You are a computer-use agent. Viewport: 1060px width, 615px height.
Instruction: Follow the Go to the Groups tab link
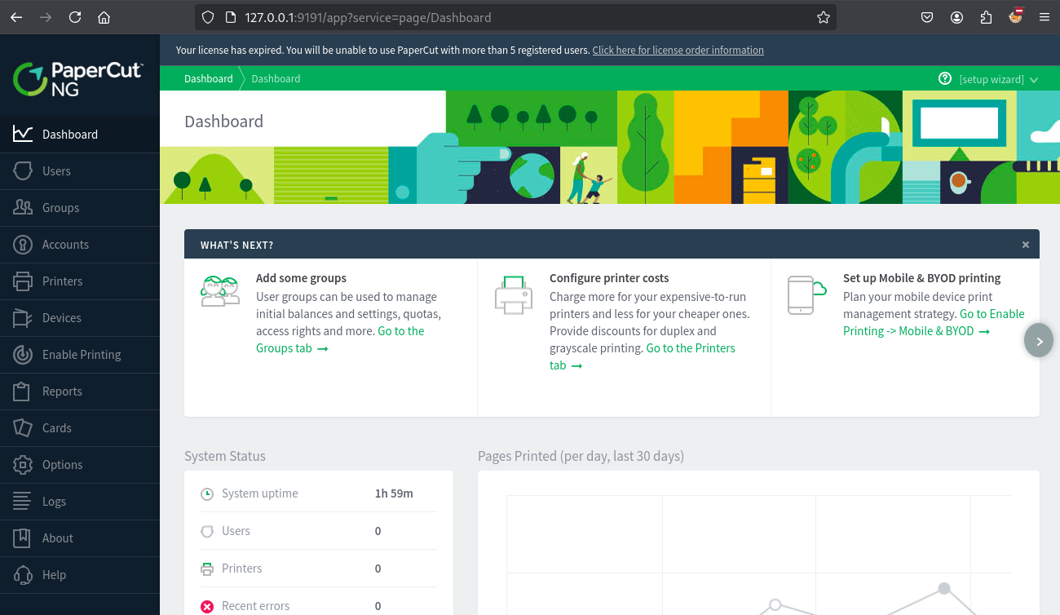click(341, 339)
